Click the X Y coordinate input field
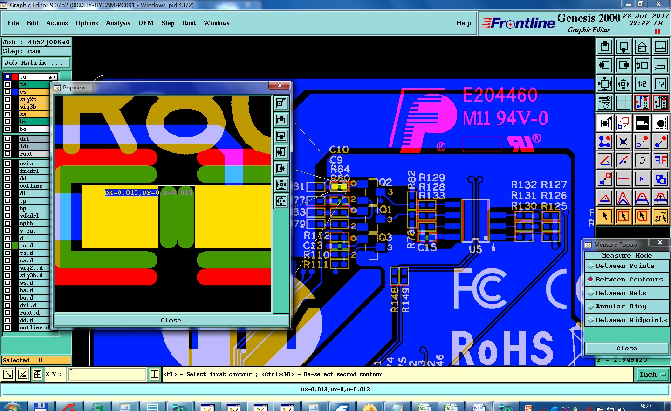 [x=107, y=374]
